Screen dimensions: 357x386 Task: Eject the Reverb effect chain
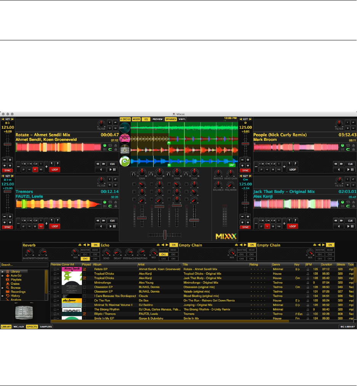tap(80, 245)
